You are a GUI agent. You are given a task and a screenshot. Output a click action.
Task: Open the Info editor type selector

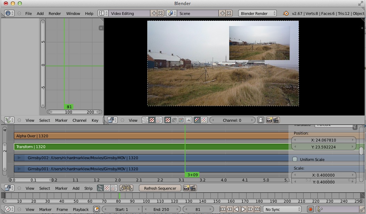coord(9,13)
